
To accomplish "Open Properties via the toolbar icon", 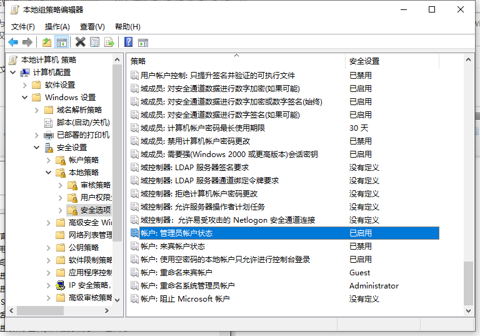I will [94, 43].
